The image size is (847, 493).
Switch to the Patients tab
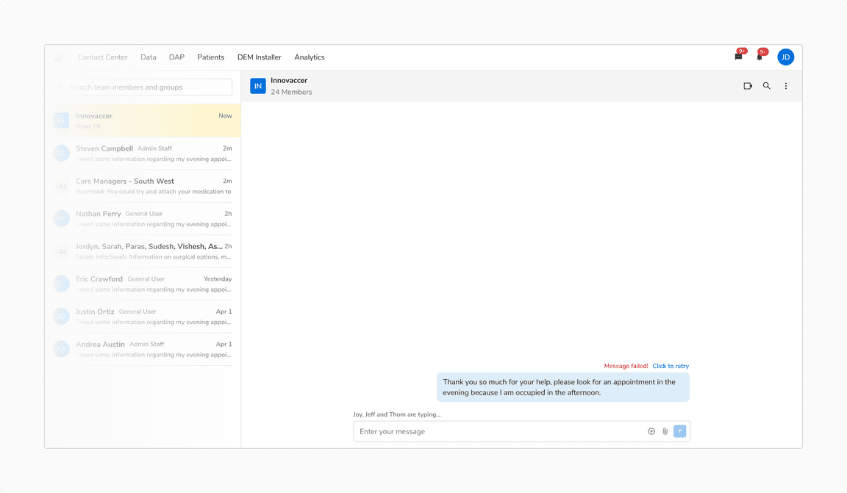(x=211, y=57)
